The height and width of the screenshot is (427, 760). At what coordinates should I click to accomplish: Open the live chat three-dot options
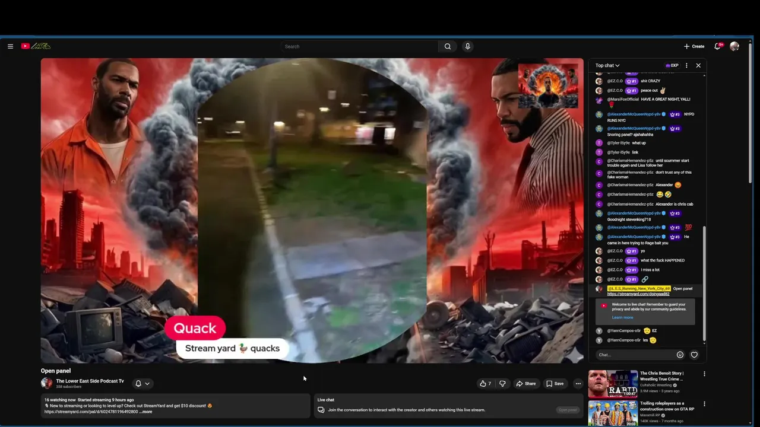(686, 65)
